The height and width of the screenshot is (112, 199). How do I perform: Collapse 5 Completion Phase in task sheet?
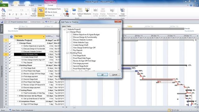pos(18,101)
